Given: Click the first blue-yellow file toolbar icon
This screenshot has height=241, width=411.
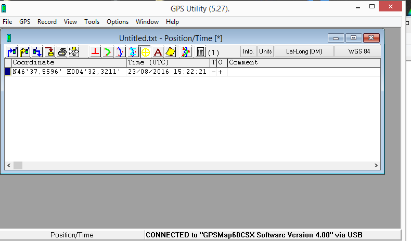Looking at the screenshot, I should coord(12,52).
